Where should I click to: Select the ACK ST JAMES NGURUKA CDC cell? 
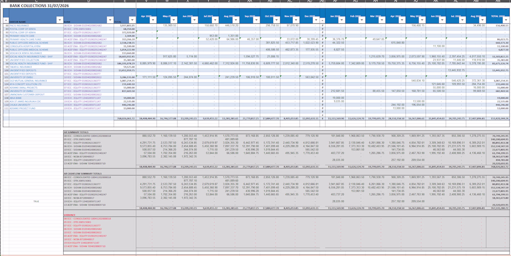click(x=36, y=101)
